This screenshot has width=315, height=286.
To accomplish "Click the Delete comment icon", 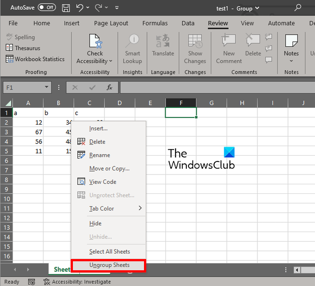I will coord(253,41).
